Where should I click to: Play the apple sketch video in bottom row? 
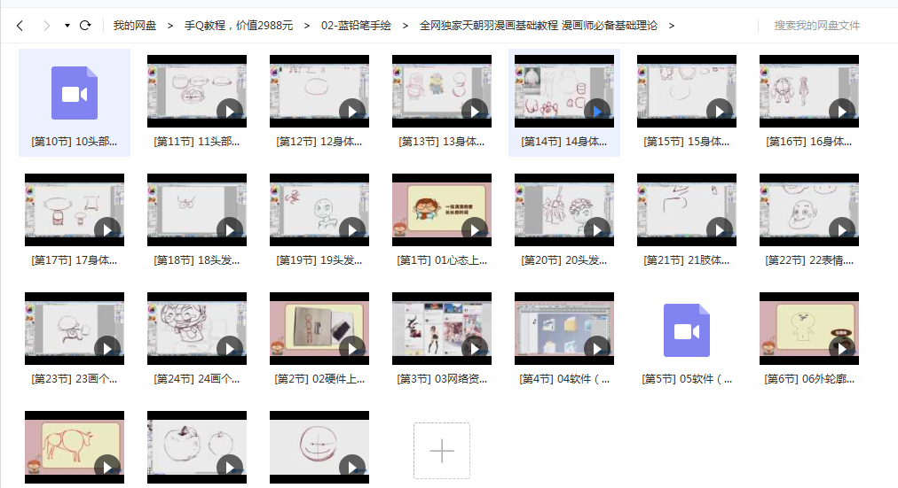(x=230, y=468)
